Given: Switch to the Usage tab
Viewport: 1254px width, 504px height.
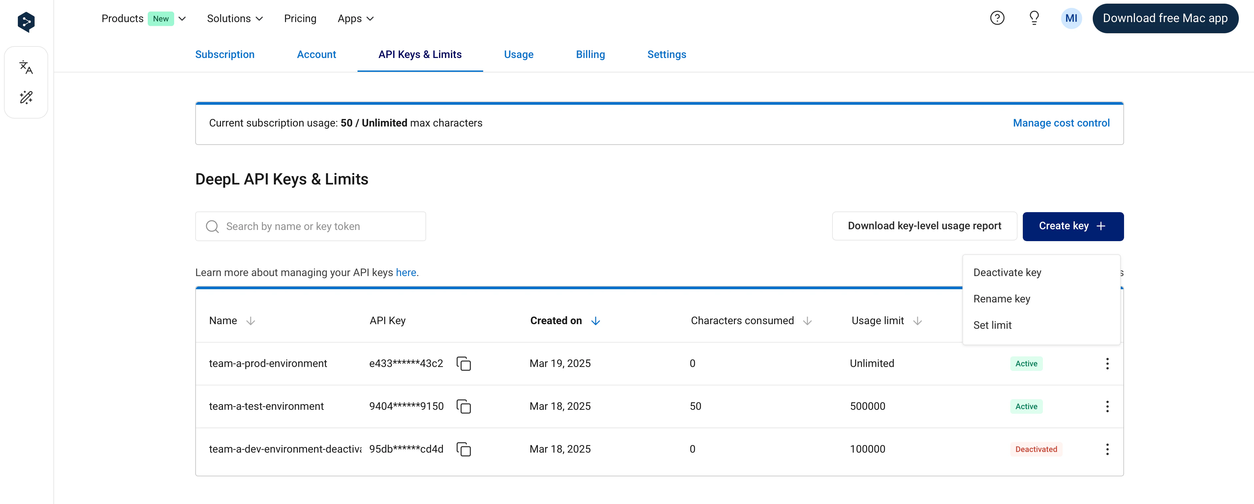Looking at the screenshot, I should click(518, 54).
